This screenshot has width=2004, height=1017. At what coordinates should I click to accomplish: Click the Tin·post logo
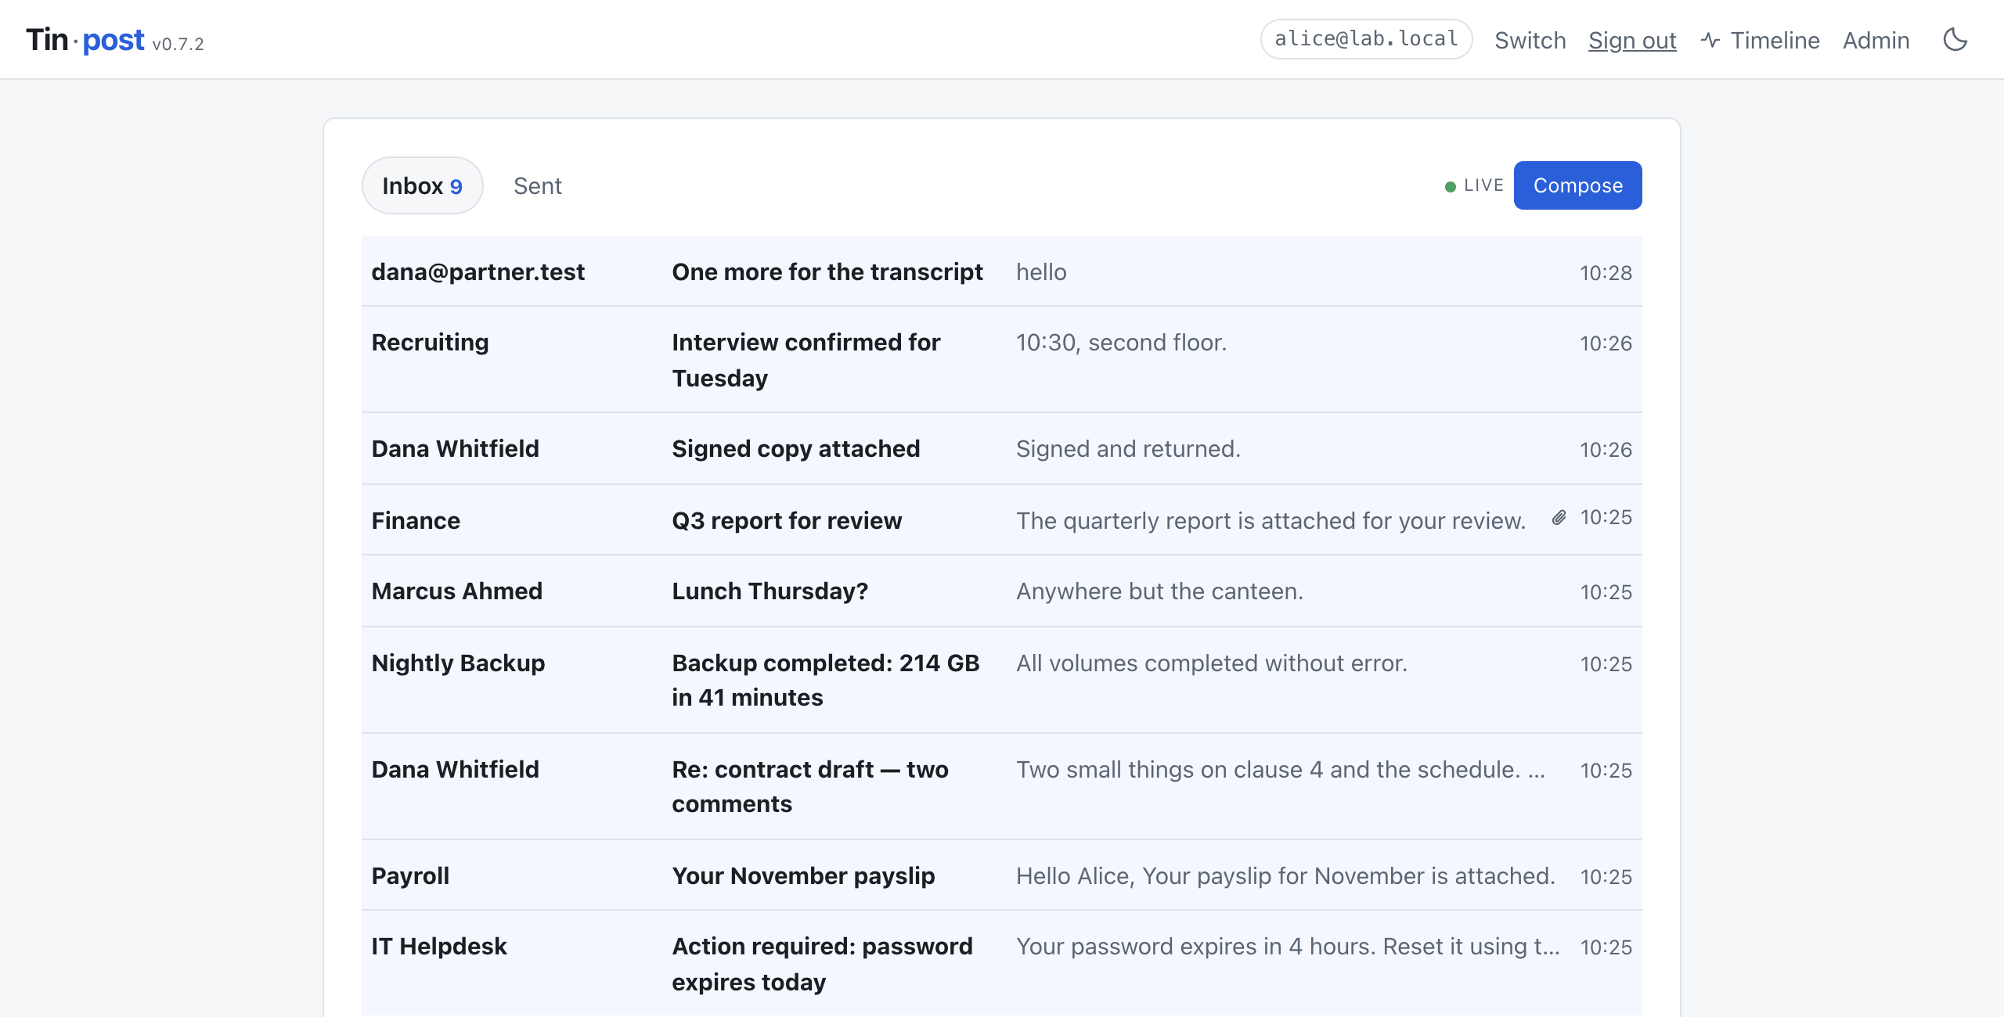[x=85, y=40]
